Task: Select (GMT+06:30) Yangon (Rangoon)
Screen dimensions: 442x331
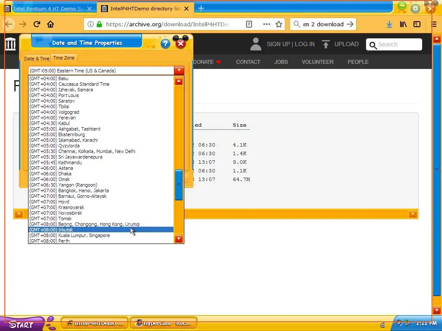Action: click(101, 185)
